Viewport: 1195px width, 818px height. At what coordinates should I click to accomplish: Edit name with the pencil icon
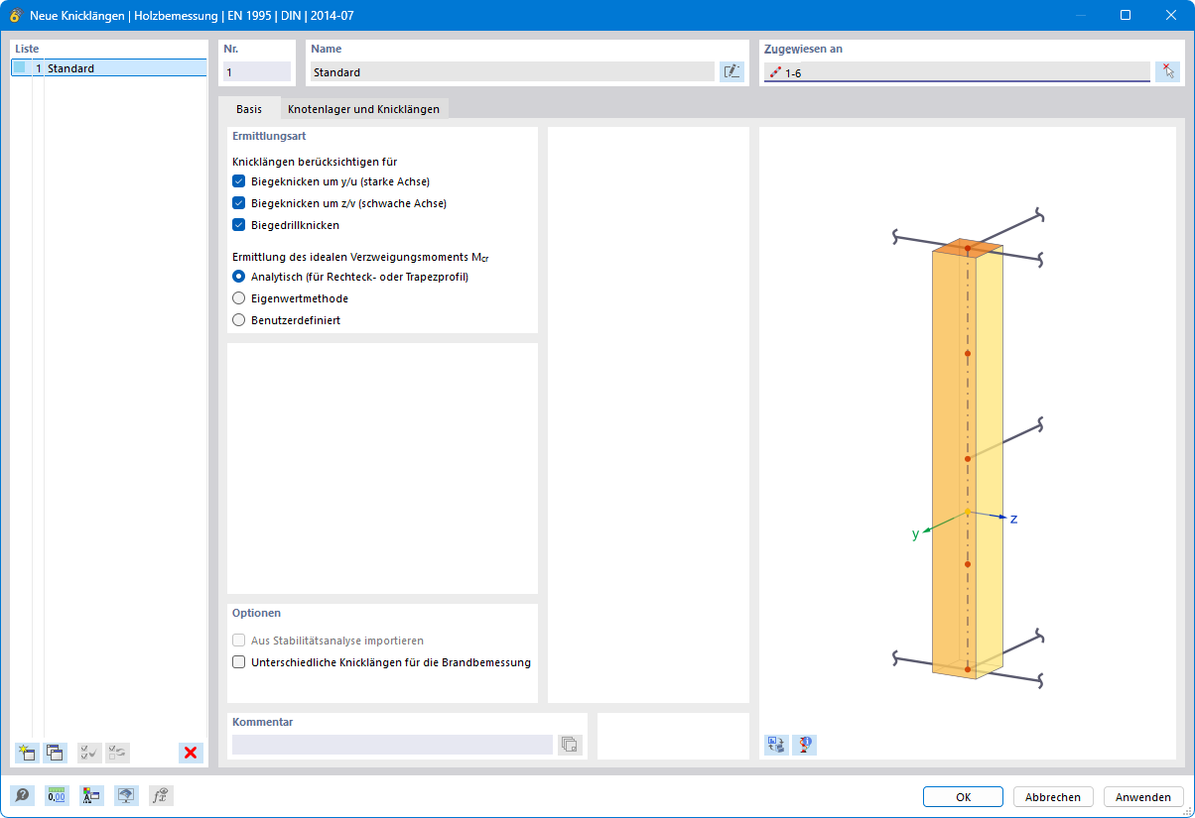pos(731,71)
